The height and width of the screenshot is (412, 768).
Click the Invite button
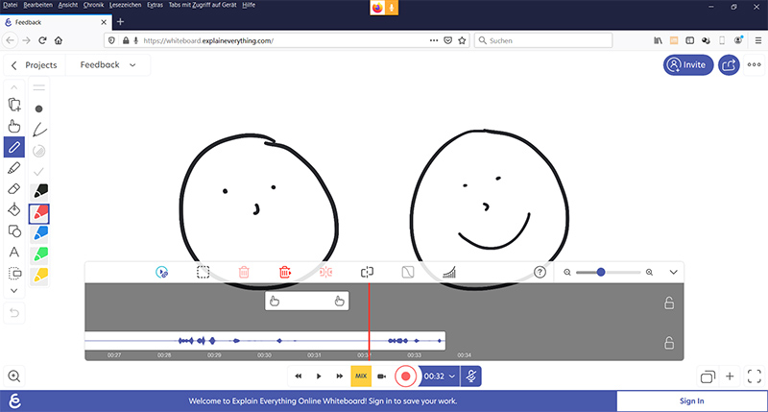pyautogui.click(x=688, y=64)
